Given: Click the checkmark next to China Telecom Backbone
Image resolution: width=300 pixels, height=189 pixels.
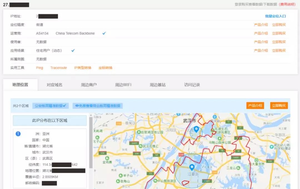Looking at the screenshot, I should pos(104,33).
